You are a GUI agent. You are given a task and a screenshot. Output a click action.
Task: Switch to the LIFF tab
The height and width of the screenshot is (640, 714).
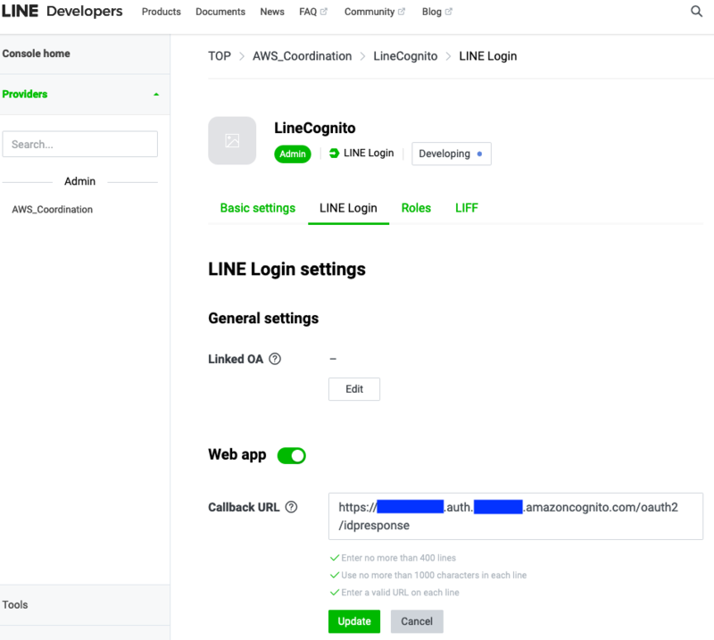tap(467, 208)
